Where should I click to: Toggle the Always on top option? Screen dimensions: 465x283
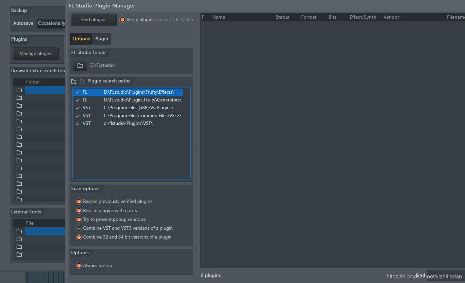pos(79,266)
